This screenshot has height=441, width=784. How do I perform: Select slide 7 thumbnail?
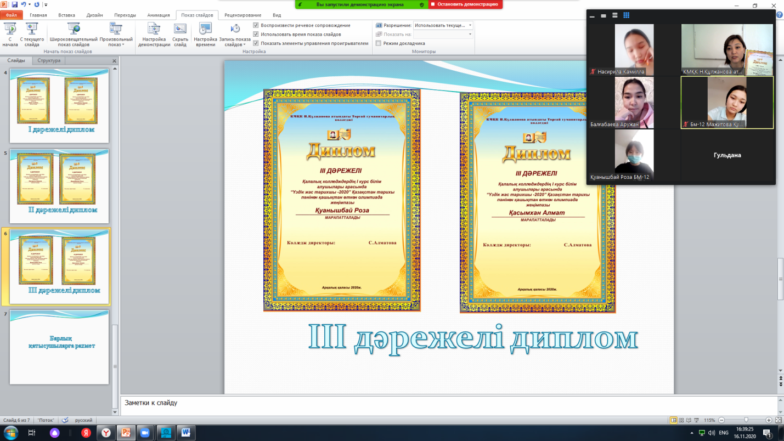pos(59,347)
